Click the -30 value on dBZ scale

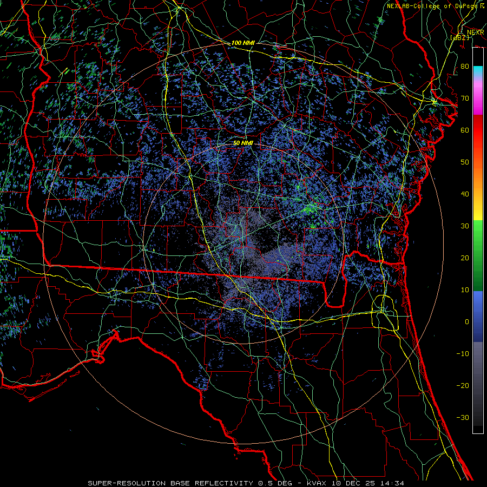(463, 417)
